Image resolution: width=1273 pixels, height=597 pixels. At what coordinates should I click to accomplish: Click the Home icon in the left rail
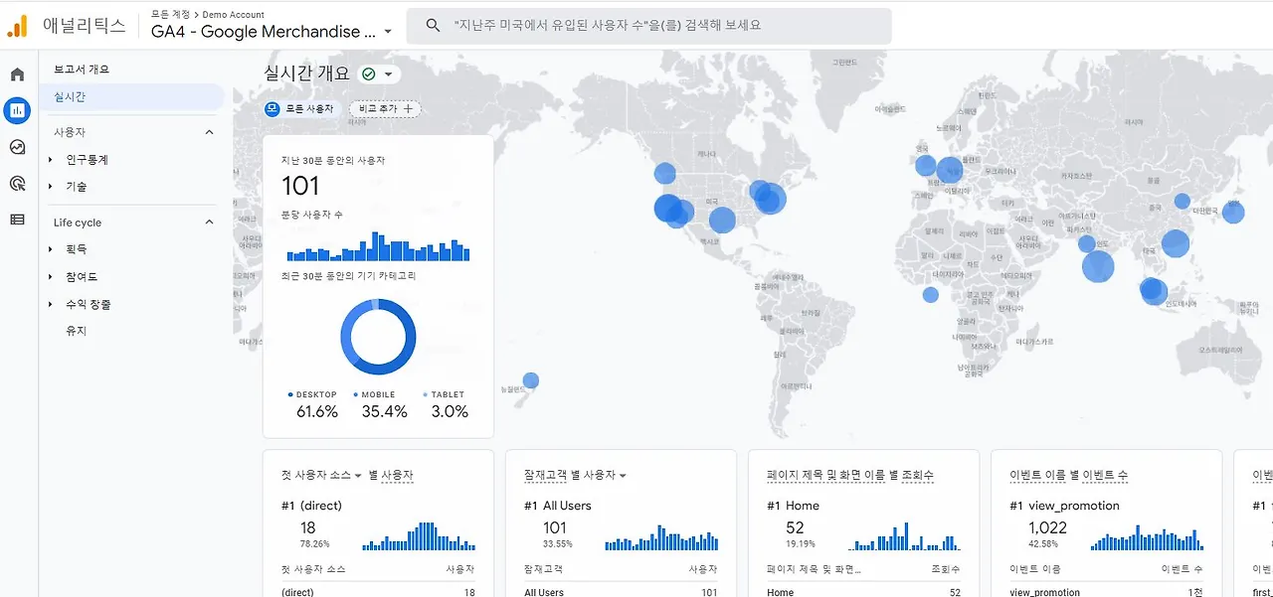coord(16,74)
